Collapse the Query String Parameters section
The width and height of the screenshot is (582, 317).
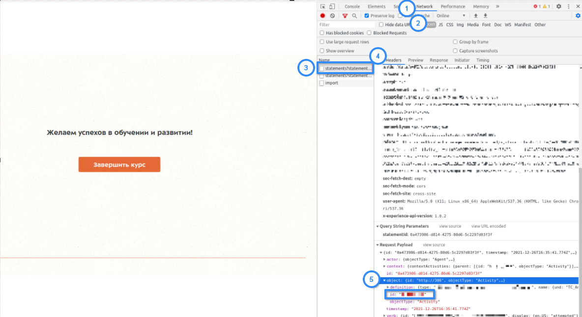(378, 226)
